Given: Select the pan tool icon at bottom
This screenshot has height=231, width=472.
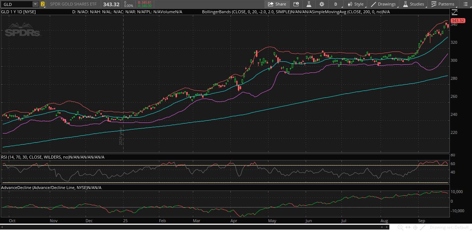Looking at the screenshot, I should click(x=408, y=227).
